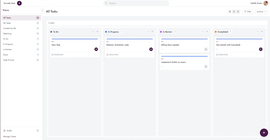This screenshot has width=270, height=140.
Task: Add a task to In Review column
Action: click(x=207, y=32)
